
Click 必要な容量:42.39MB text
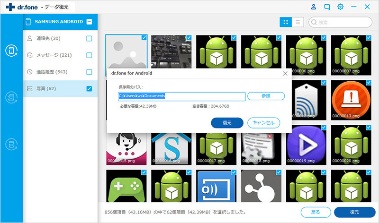coord(138,106)
